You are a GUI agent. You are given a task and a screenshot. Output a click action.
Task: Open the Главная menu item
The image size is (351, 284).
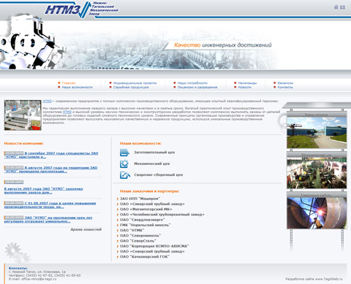69,83
